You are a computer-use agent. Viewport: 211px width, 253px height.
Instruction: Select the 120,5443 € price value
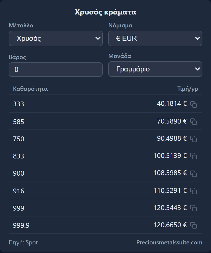click(170, 208)
